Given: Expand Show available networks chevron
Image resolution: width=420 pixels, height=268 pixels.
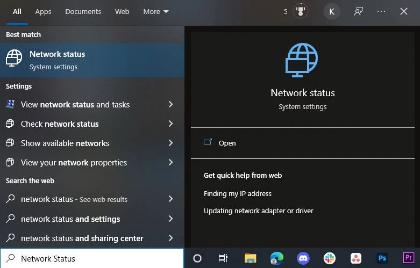Looking at the screenshot, I should coord(170,143).
